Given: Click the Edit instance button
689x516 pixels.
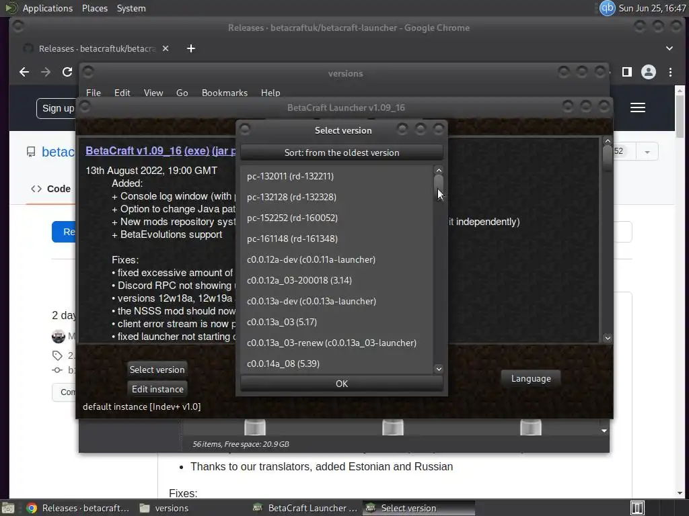Looking at the screenshot, I should [x=157, y=389].
